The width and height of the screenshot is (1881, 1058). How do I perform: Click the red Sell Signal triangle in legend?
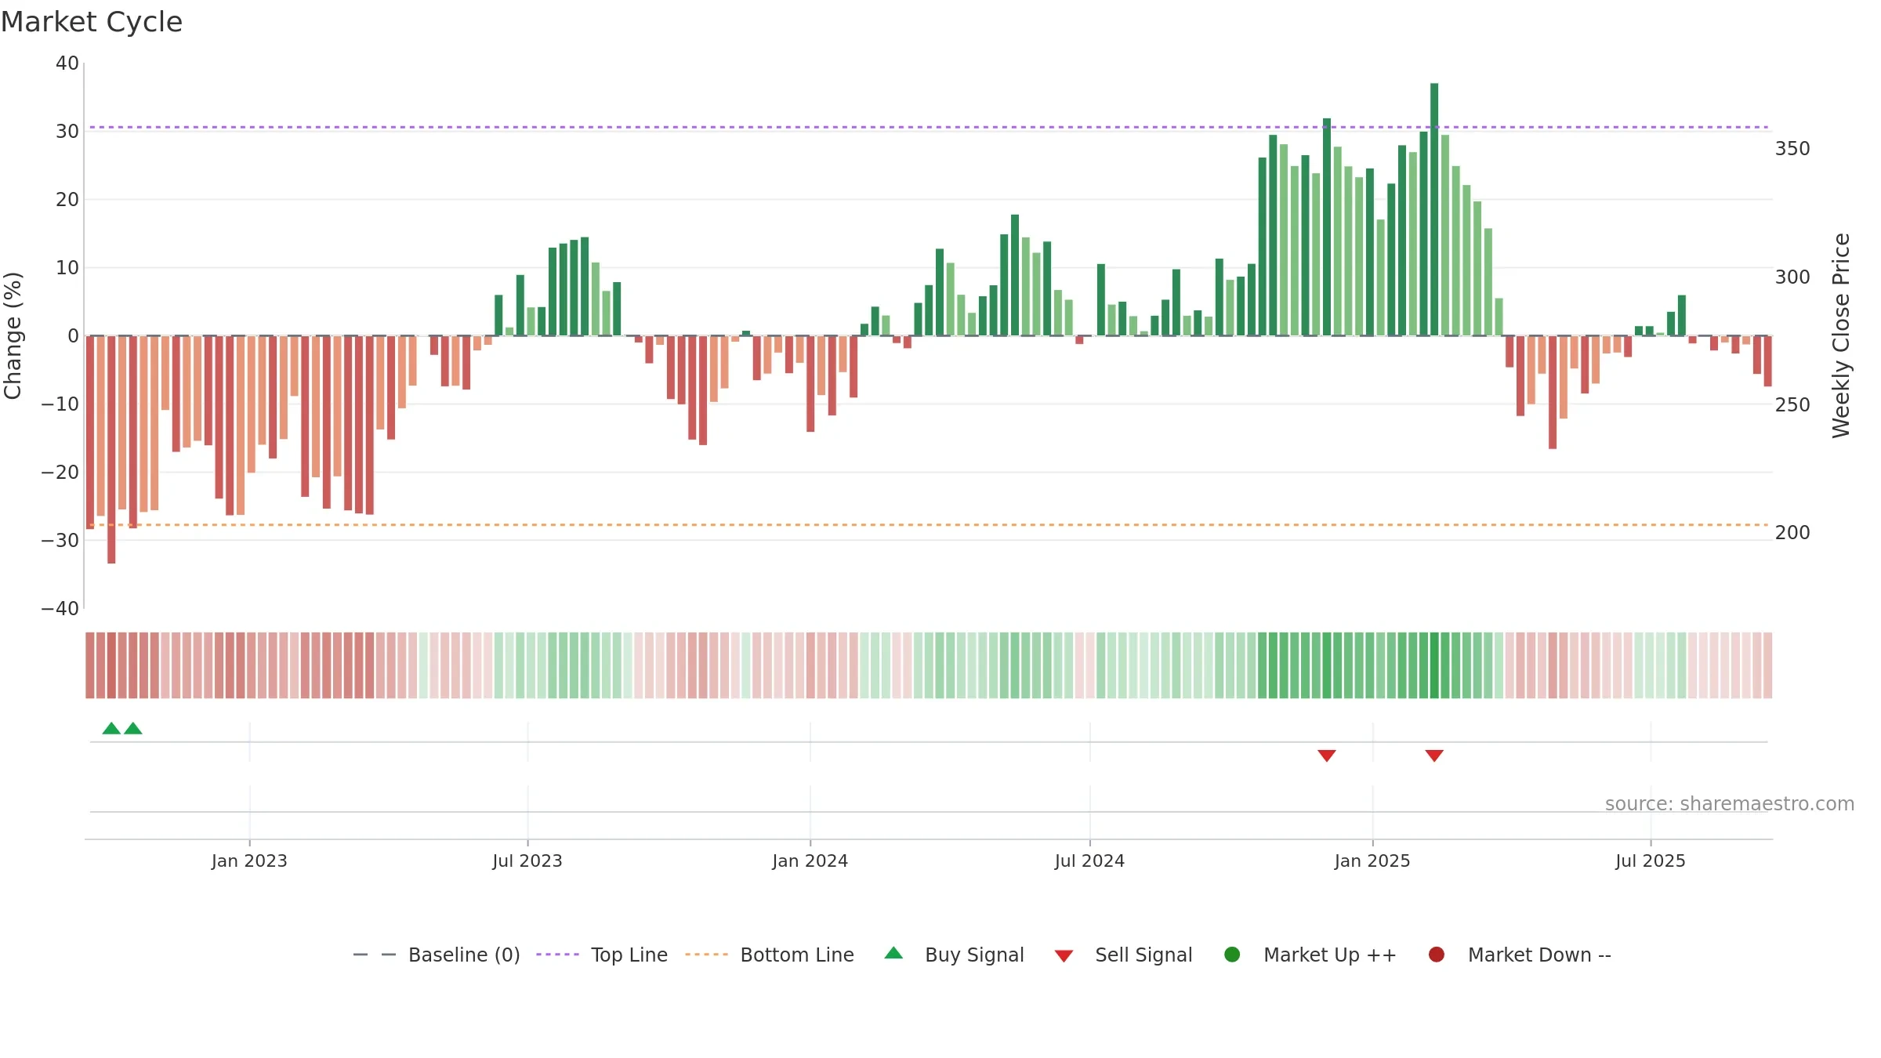1064,956
